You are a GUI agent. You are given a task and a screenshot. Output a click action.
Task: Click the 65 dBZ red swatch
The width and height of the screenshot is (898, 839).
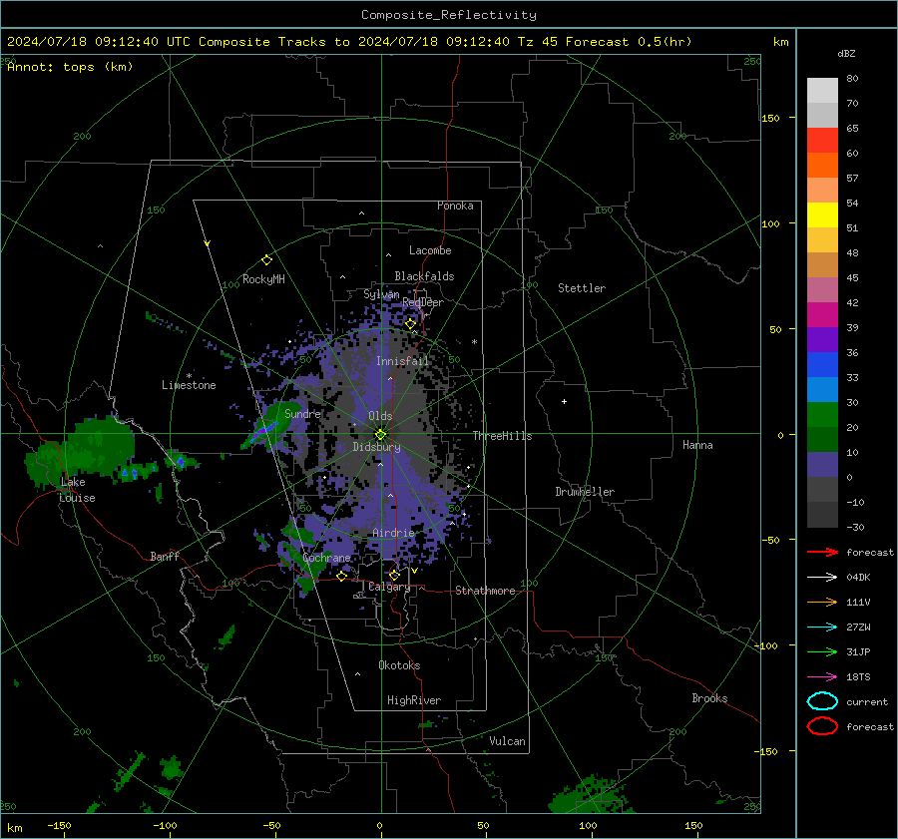click(x=822, y=140)
